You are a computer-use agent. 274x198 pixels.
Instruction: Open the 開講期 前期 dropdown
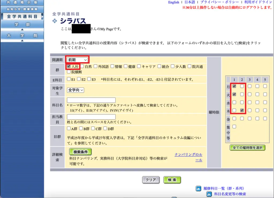click(x=77, y=60)
